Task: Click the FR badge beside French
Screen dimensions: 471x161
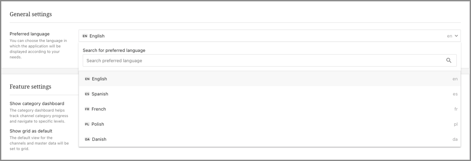Action: pyautogui.click(x=87, y=109)
